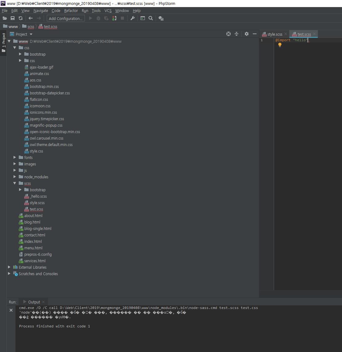342x352 pixels.
Task: Select animate.css file in tree
Action: 39,74
